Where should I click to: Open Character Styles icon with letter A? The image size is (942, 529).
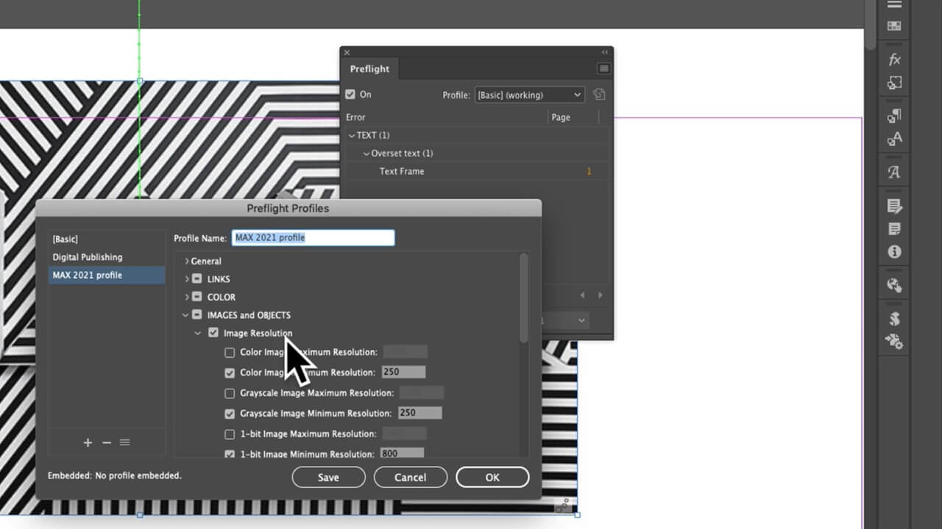pos(894,139)
